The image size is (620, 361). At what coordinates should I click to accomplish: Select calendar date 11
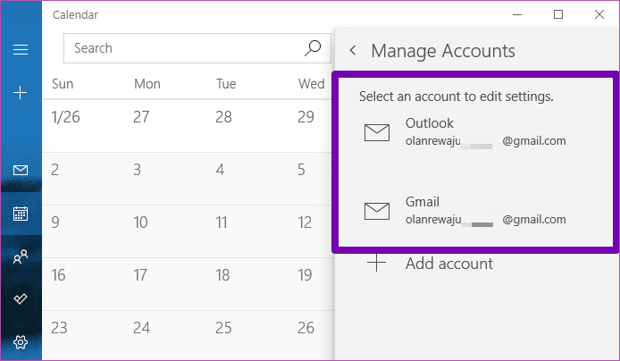(222, 222)
